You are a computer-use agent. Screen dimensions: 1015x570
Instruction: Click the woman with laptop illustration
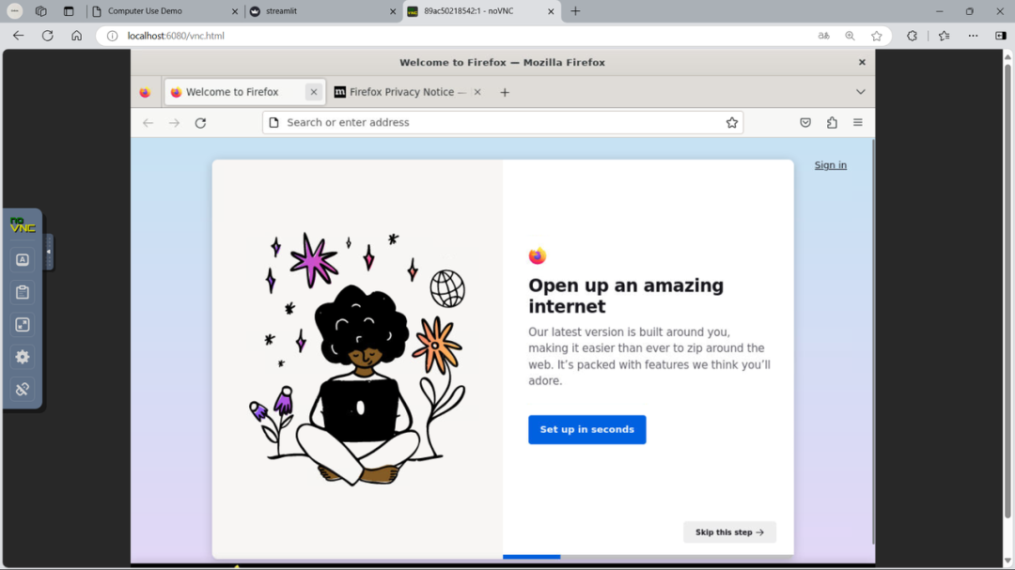pos(357,360)
